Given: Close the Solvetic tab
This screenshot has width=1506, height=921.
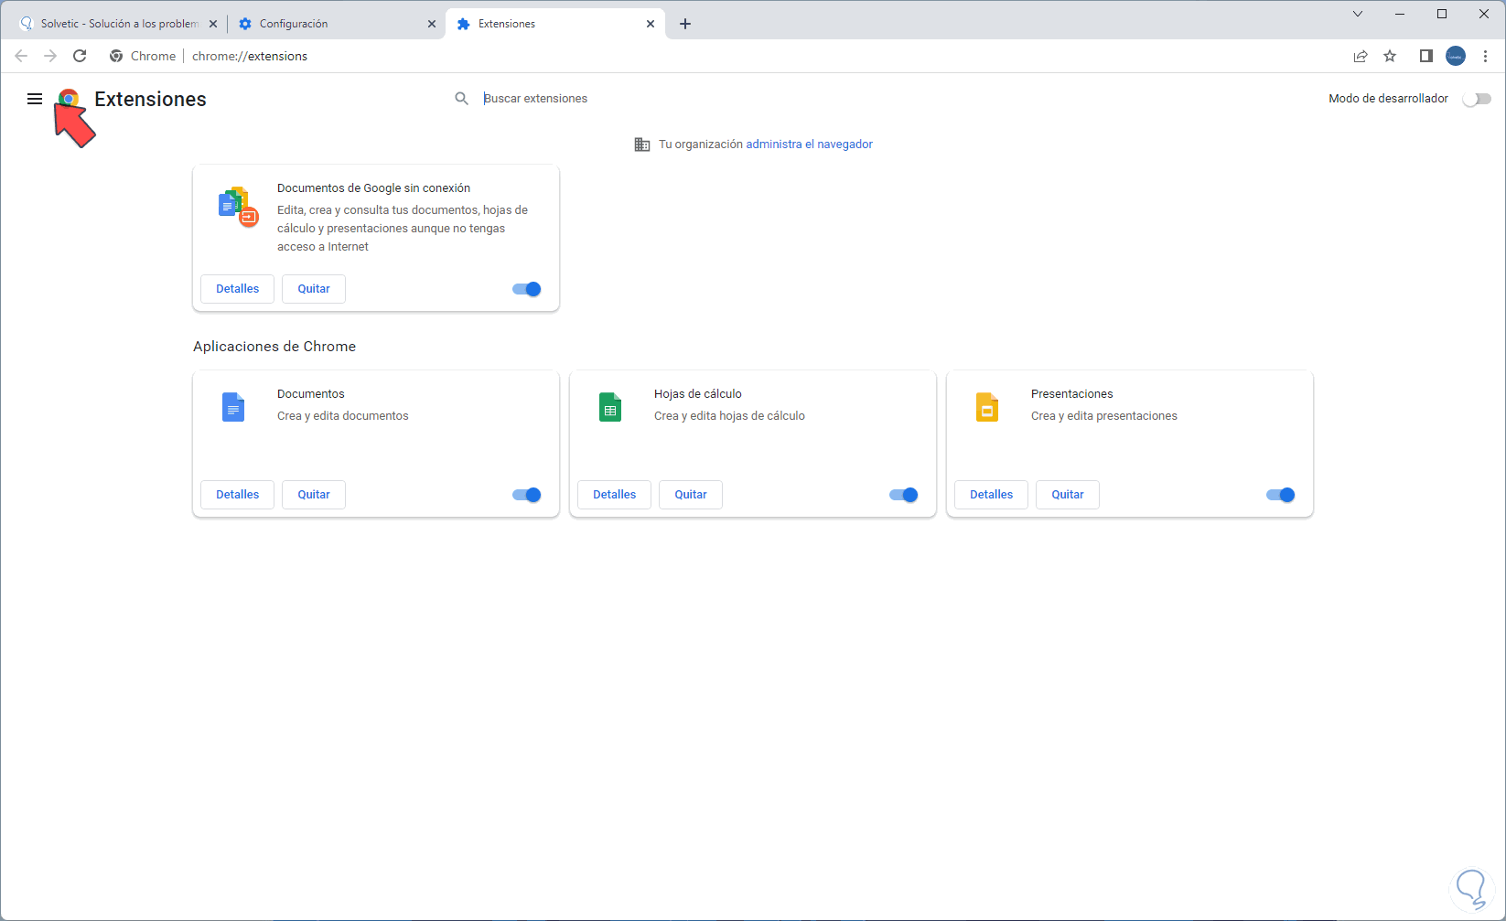Looking at the screenshot, I should point(213,24).
